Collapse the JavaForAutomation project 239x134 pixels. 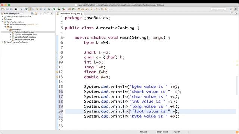coord(3,22)
